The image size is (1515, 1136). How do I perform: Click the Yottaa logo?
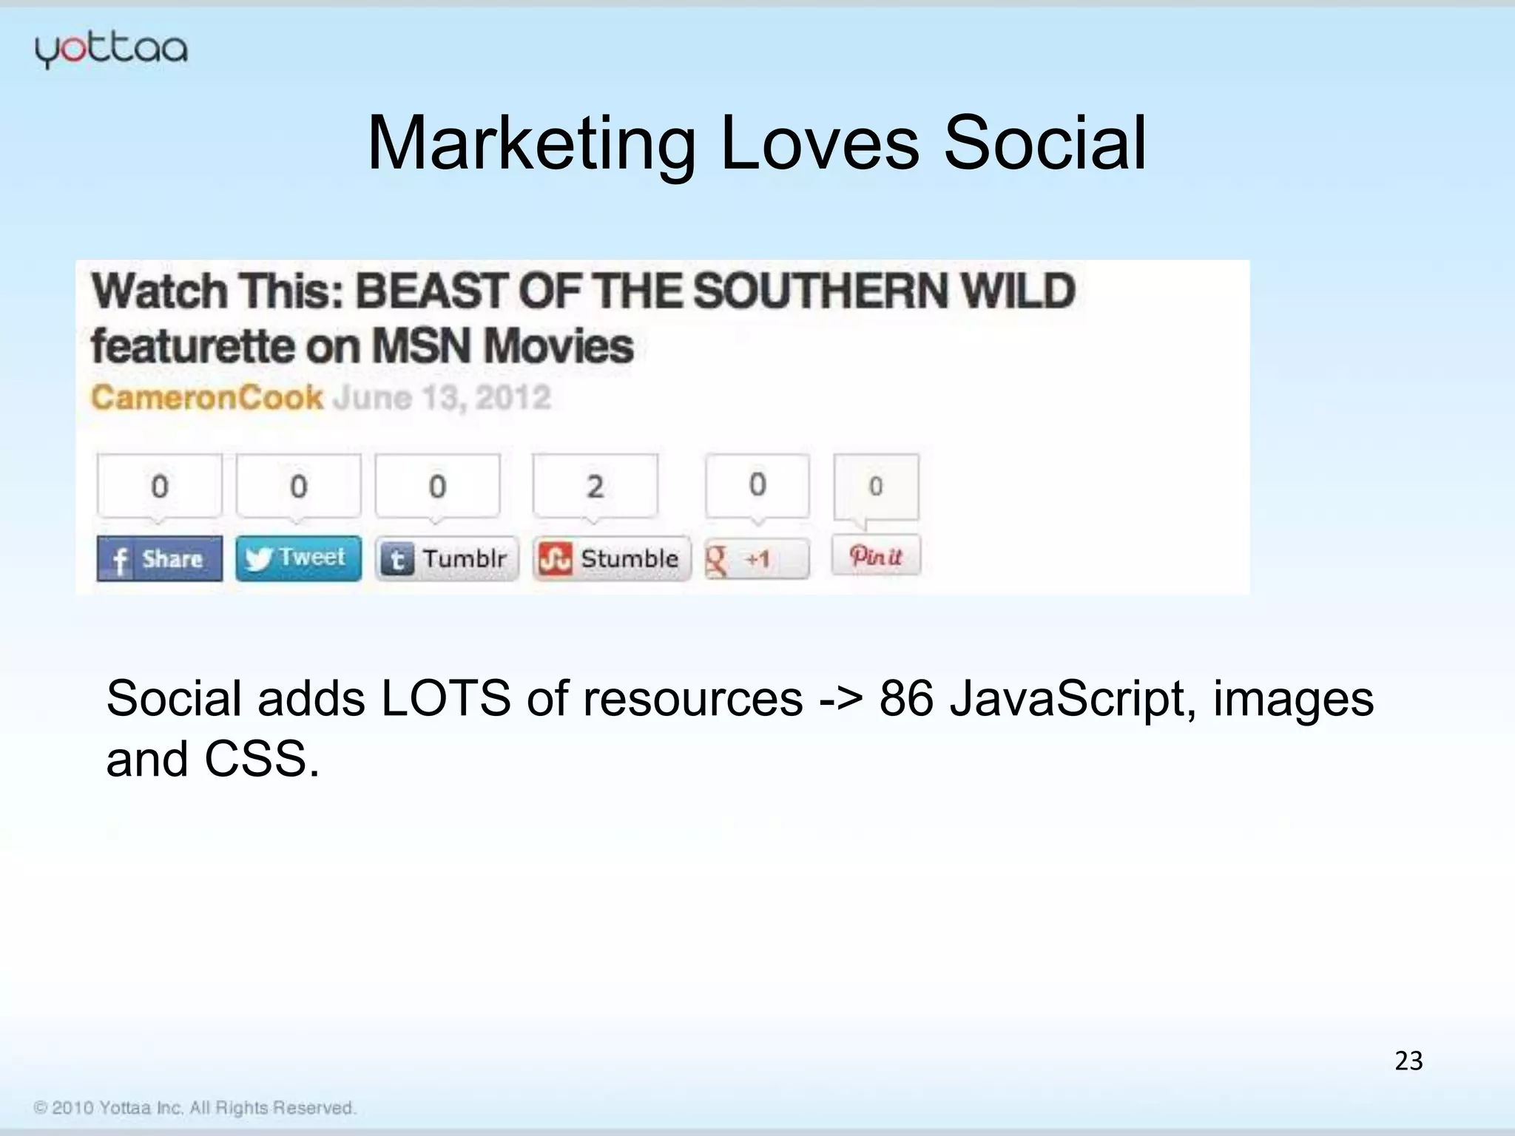click(111, 50)
